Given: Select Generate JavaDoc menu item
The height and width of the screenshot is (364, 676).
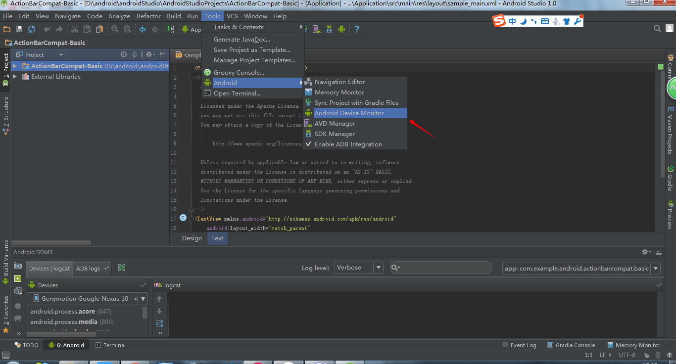Looking at the screenshot, I should coord(253,40).
